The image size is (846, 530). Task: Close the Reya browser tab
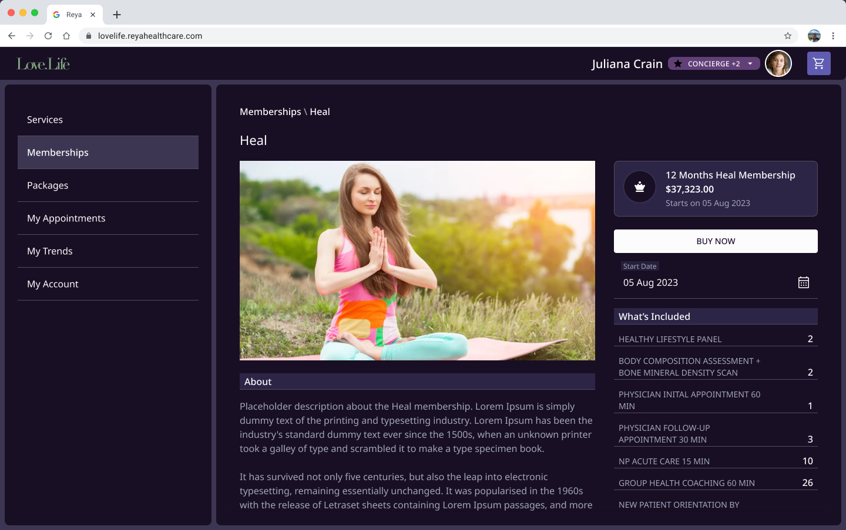tap(93, 15)
